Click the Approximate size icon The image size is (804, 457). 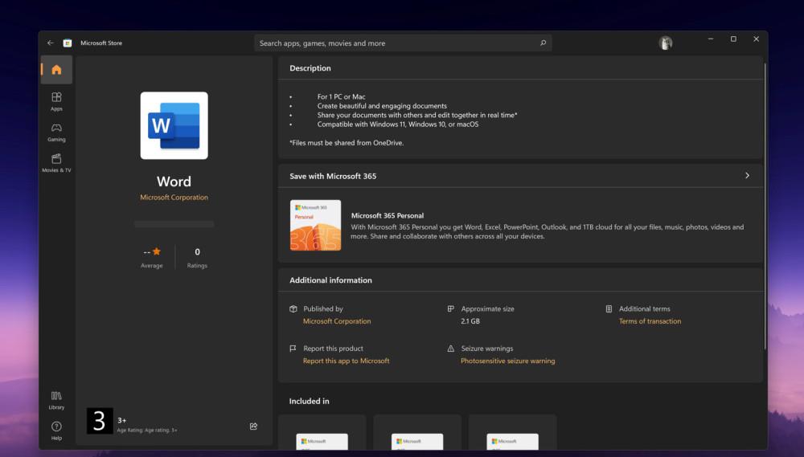pyautogui.click(x=451, y=309)
